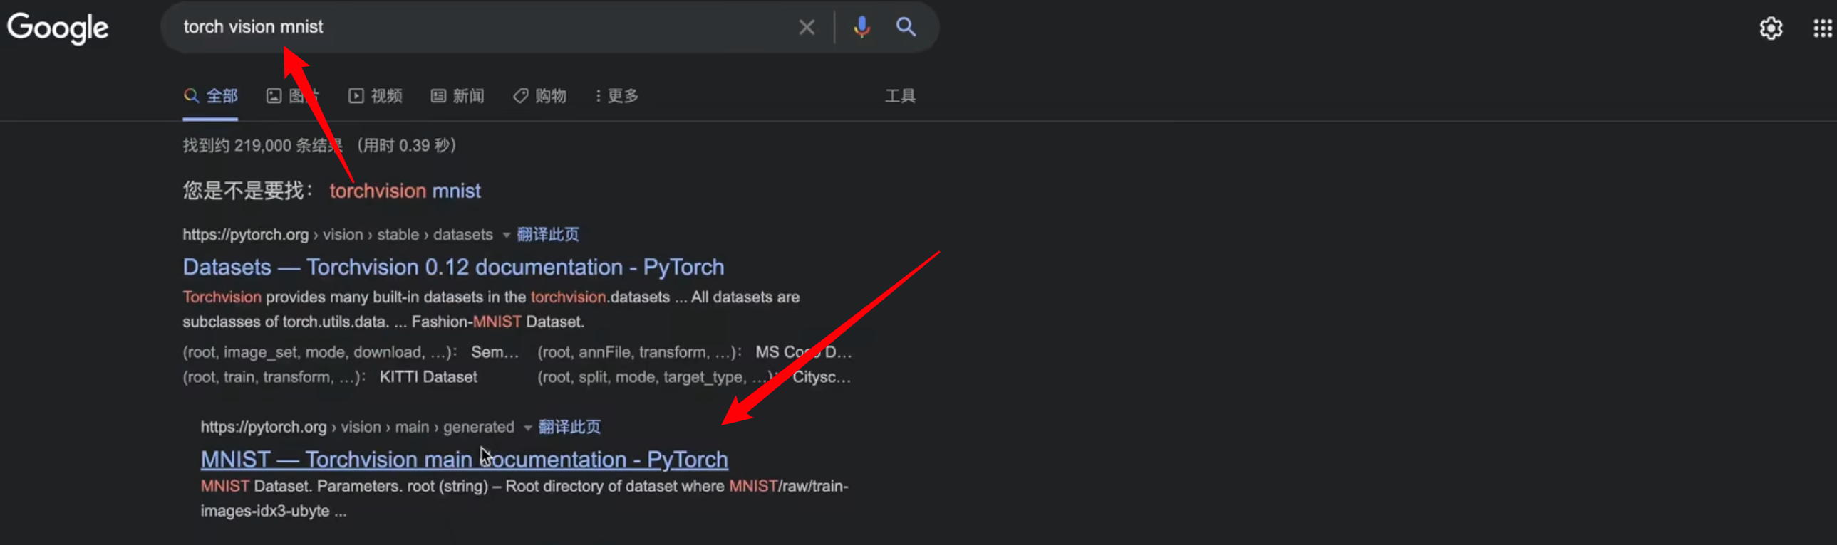
Task: Select the 全部 (All) results tab
Action: pyautogui.click(x=210, y=95)
